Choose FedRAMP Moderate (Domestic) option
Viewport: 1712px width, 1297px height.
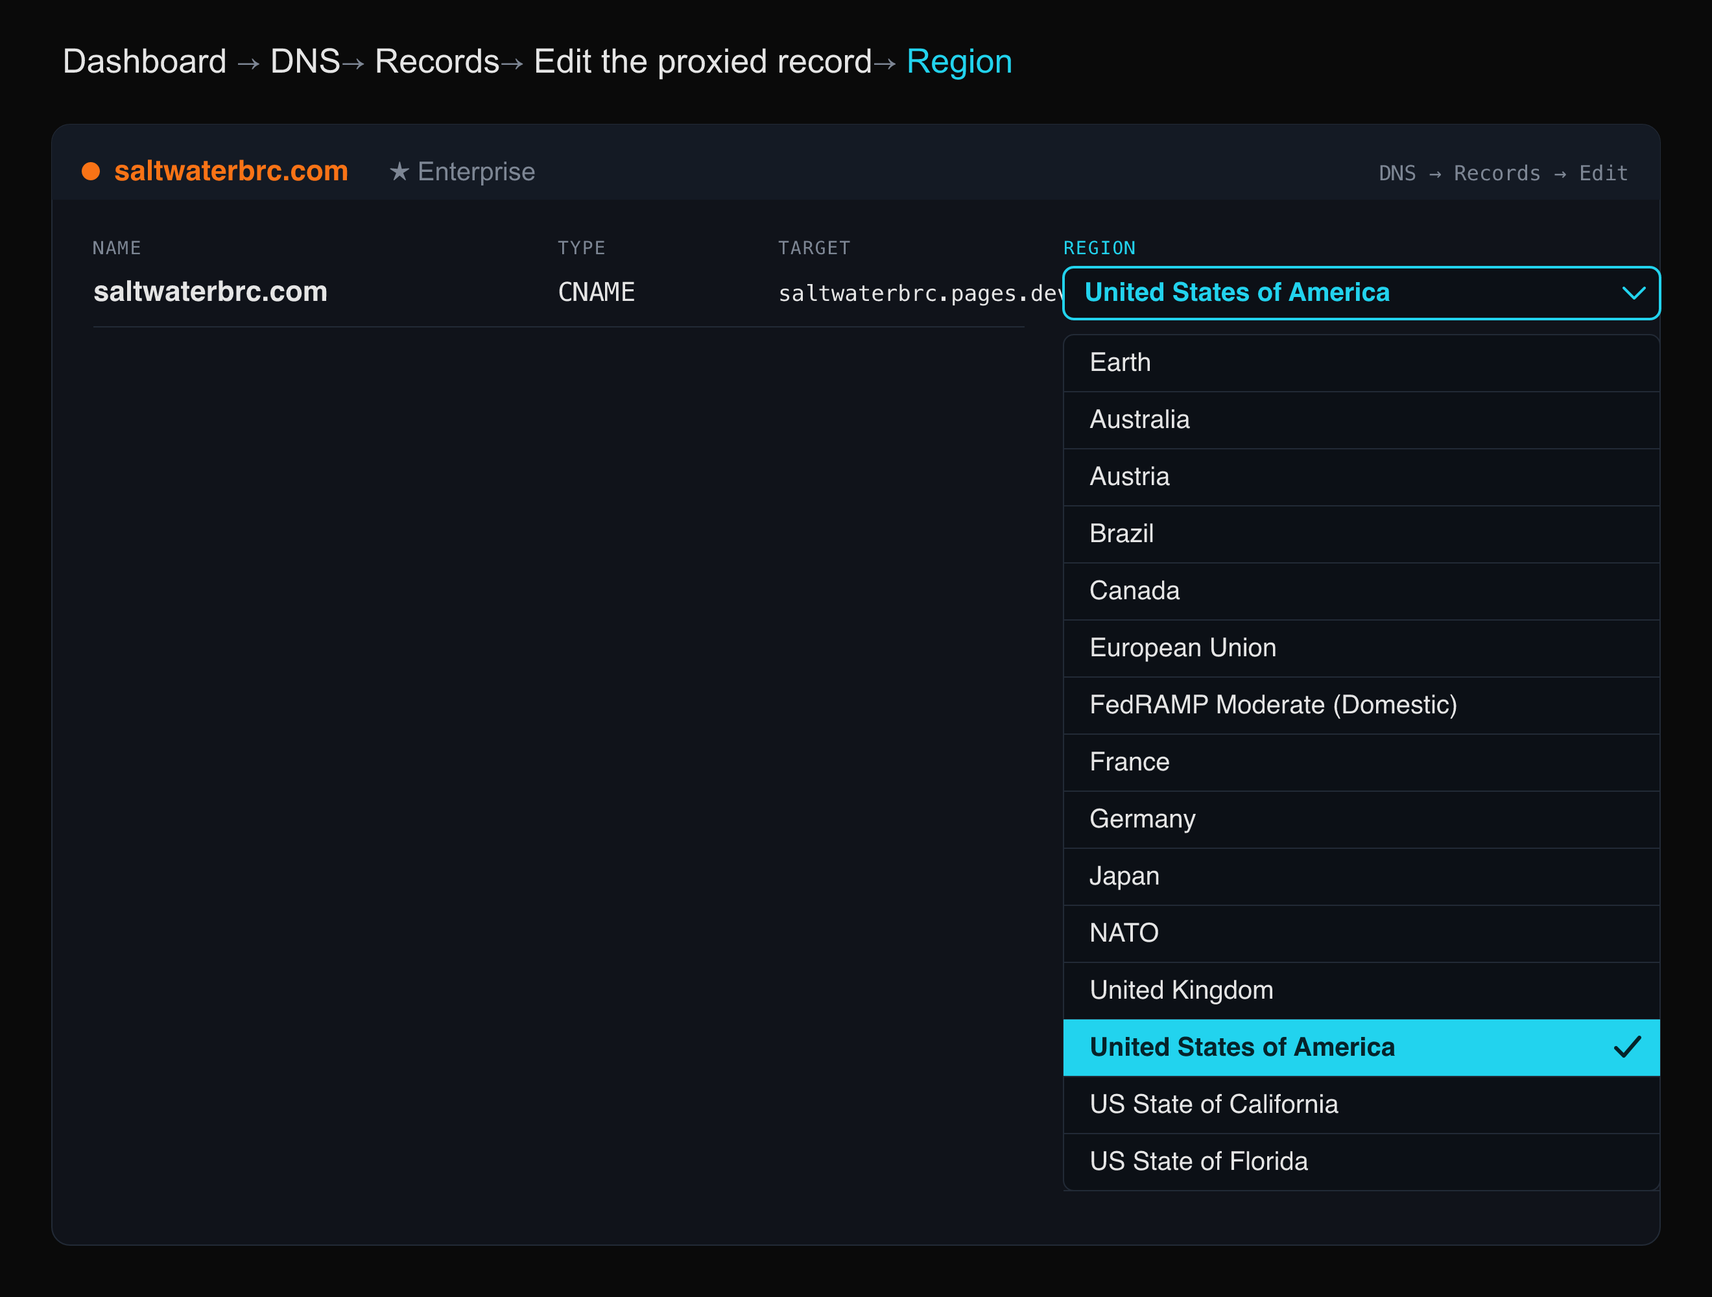(x=1361, y=706)
